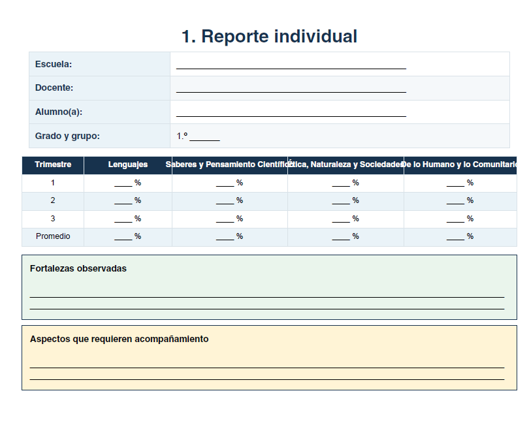Click the '1. Reporte individual' heading
This screenshot has height=425, width=529.
point(269,37)
